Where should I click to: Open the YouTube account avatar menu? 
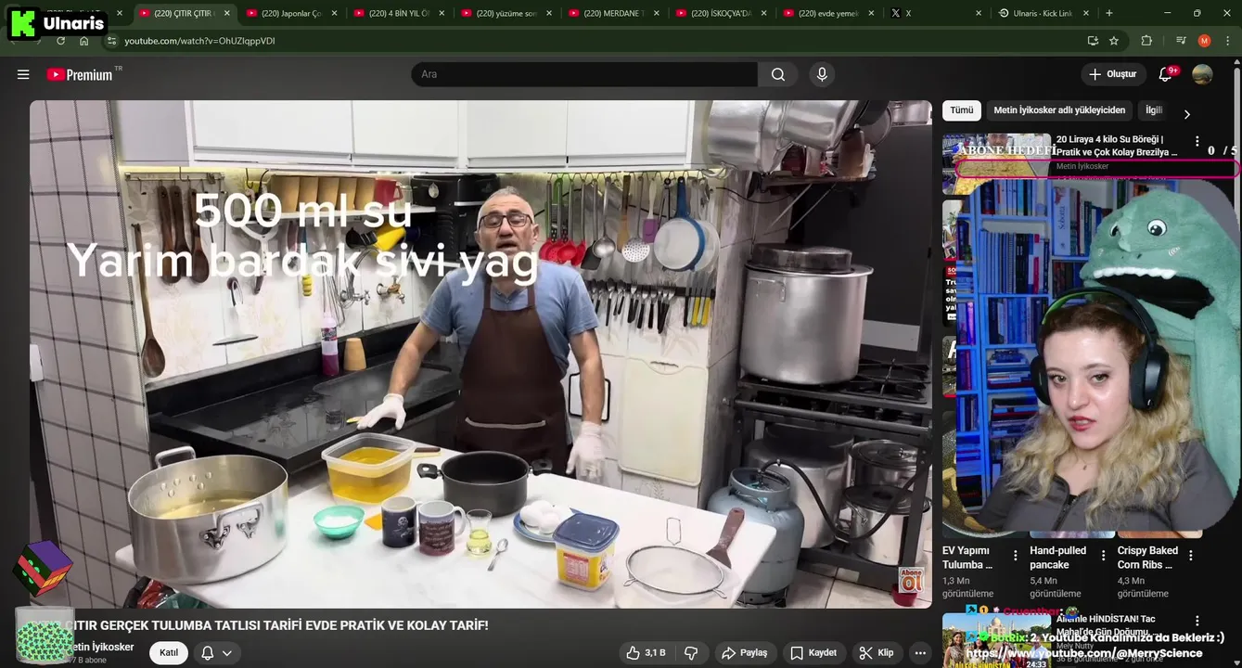point(1202,74)
